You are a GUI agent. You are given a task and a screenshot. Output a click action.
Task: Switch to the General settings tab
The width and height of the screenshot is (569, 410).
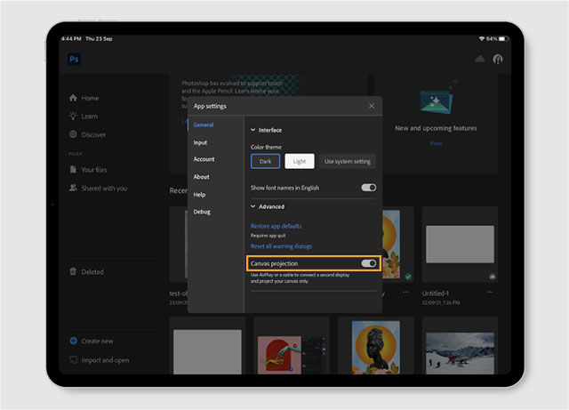click(204, 125)
